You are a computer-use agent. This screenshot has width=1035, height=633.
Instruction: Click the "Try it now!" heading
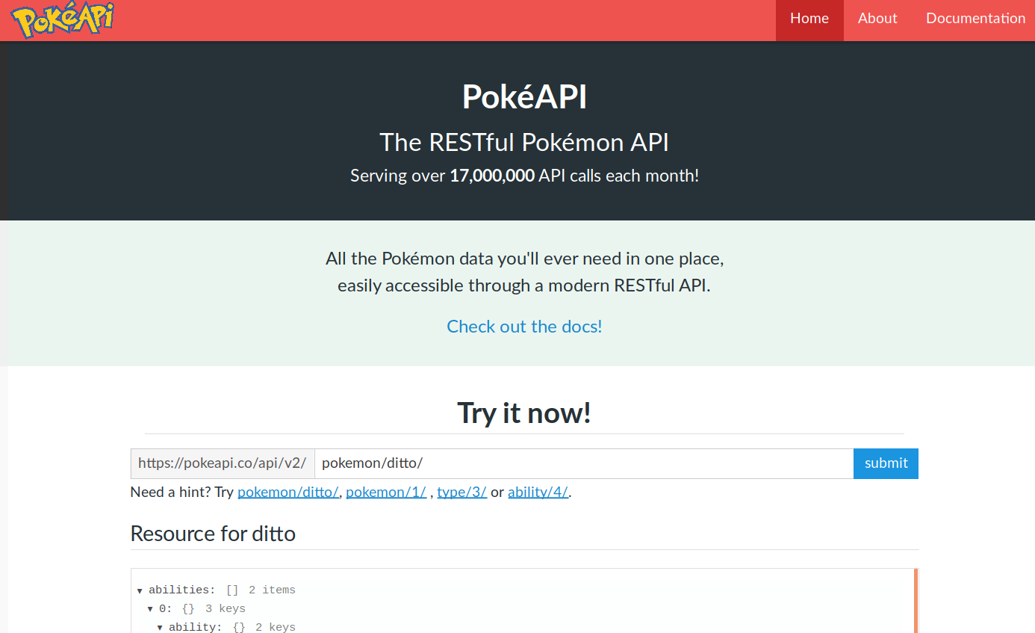[524, 413]
